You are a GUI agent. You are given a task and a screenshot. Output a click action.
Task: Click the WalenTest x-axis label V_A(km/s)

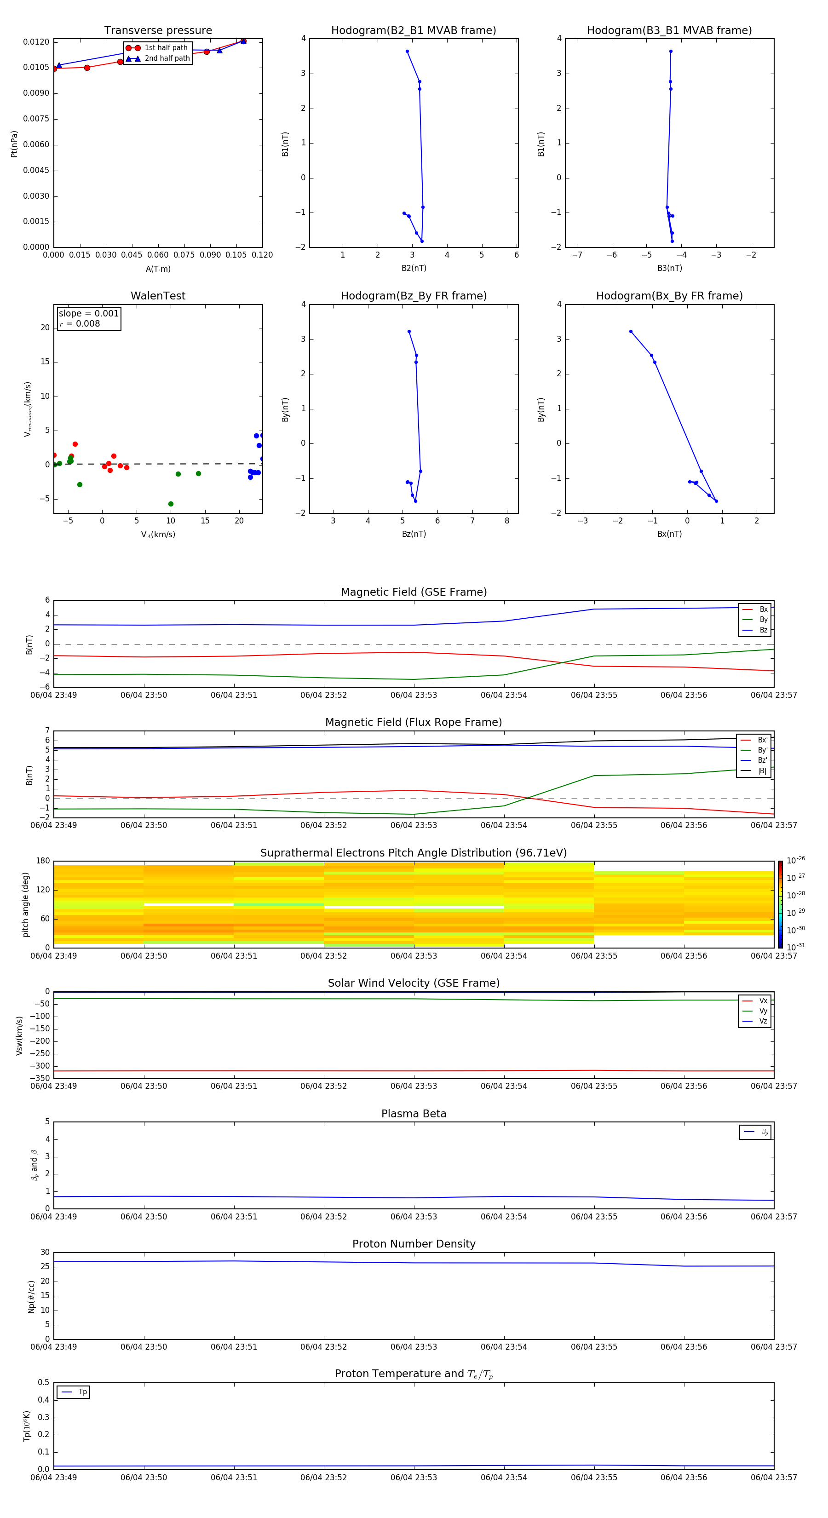click(x=158, y=535)
